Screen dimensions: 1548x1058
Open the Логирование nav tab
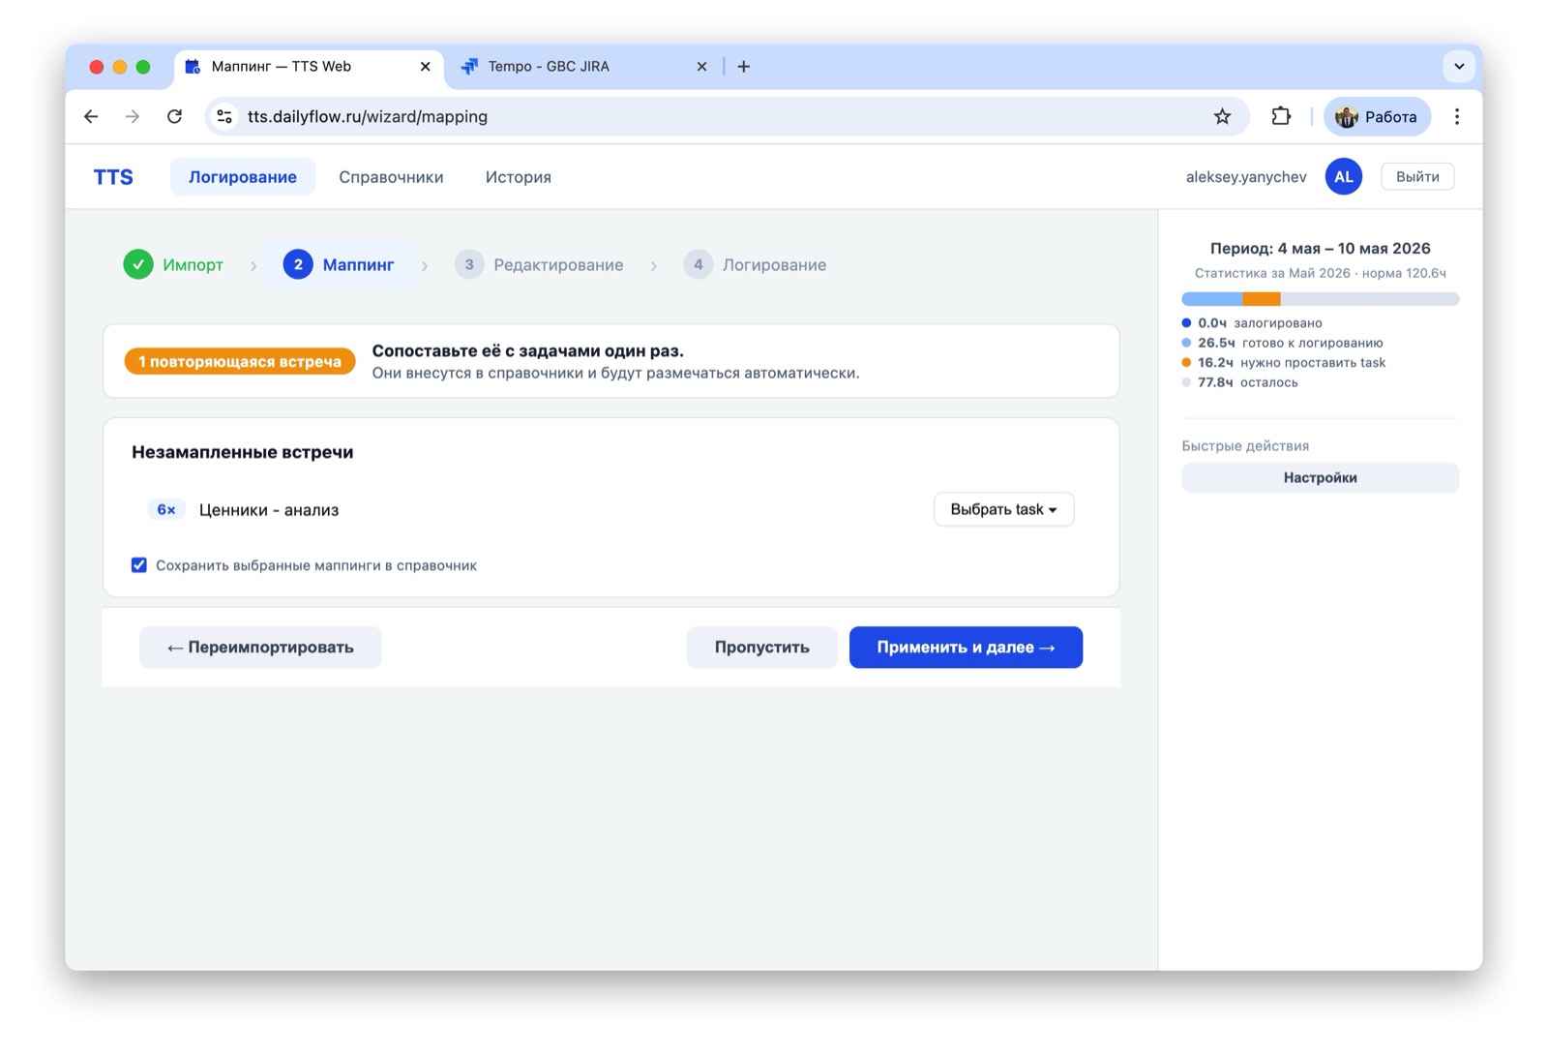click(243, 177)
